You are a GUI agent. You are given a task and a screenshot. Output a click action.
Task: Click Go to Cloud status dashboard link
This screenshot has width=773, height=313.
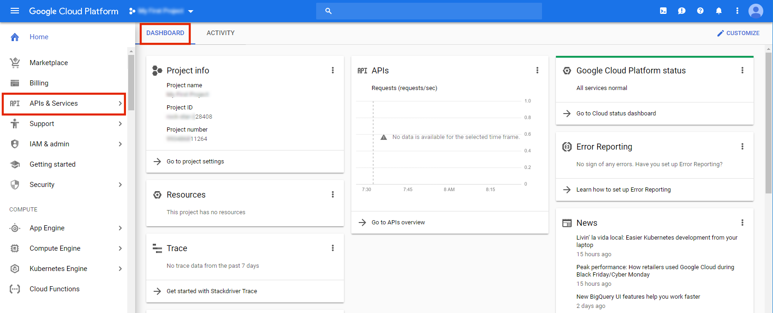[x=616, y=114]
